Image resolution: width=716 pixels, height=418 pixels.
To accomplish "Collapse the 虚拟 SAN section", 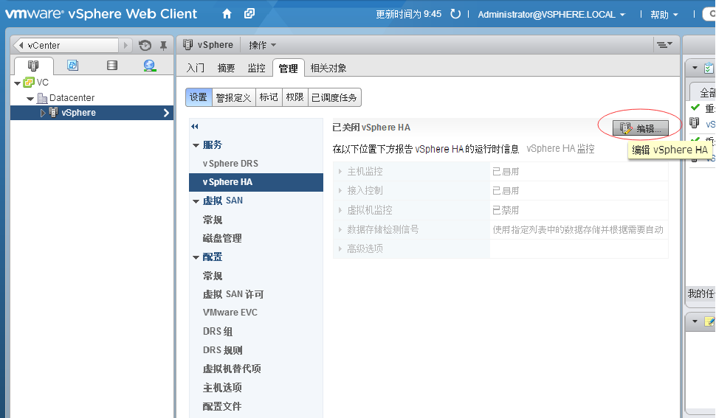I will point(196,201).
